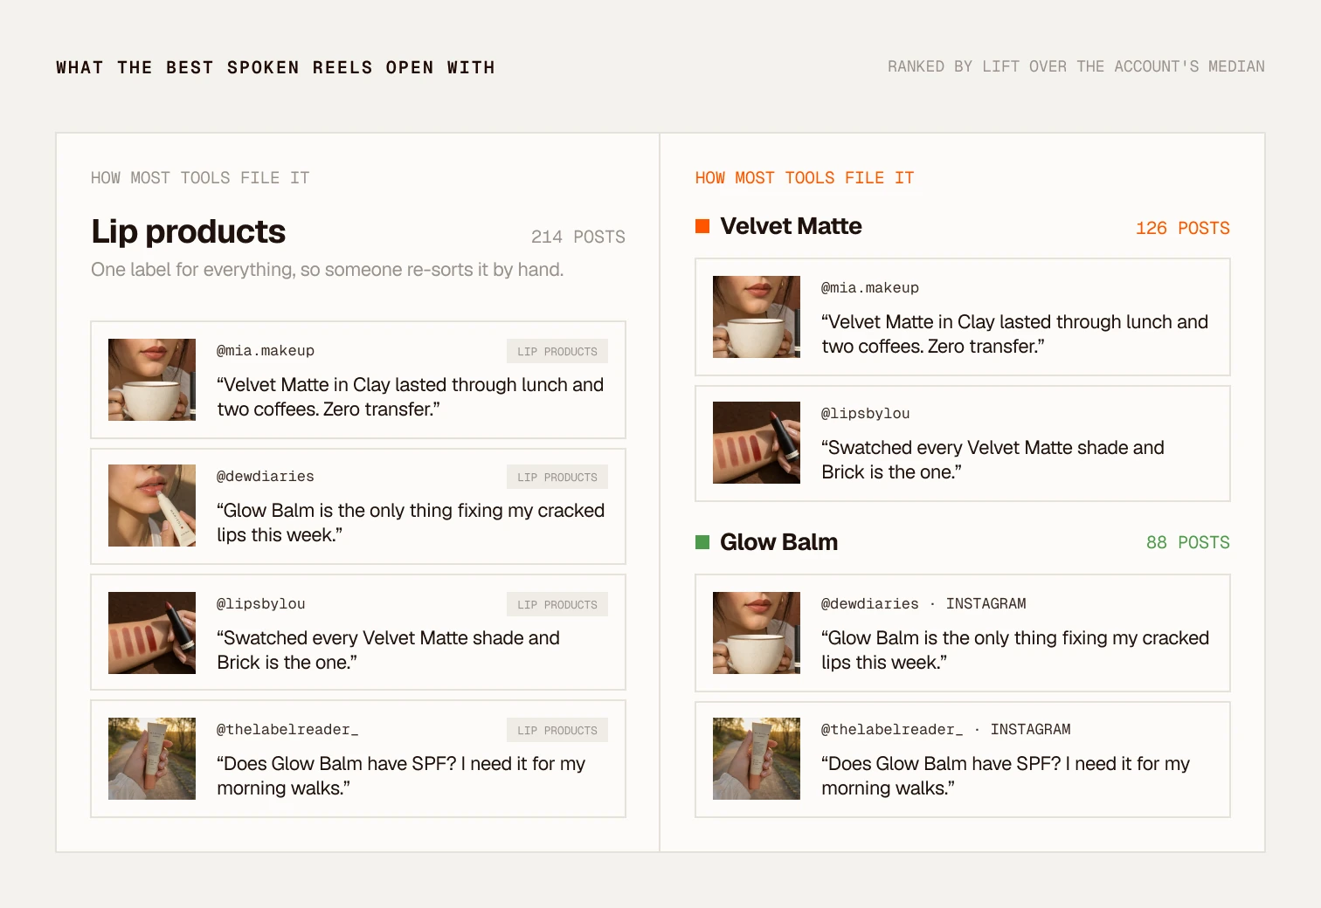
Task: Click the "One label for everything" subtitle
Action: [328, 270]
